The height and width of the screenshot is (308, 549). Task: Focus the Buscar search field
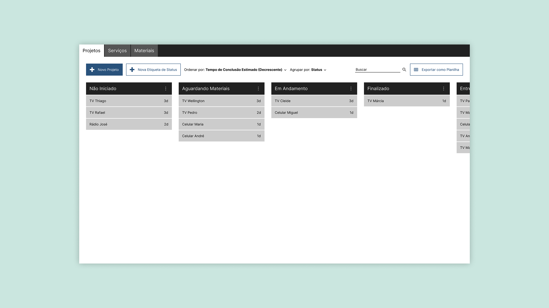pyautogui.click(x=377, y=70)
